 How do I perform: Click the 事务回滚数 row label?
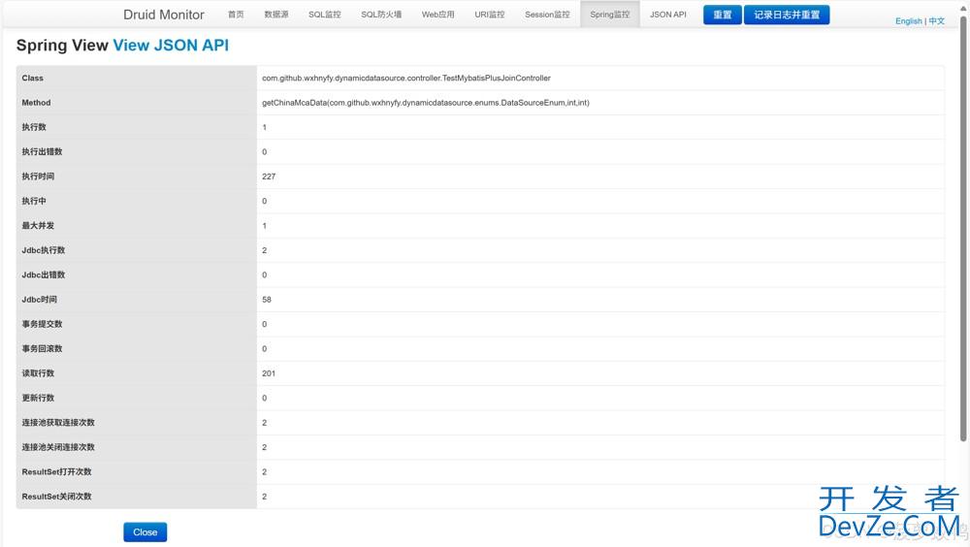(42, 349)
